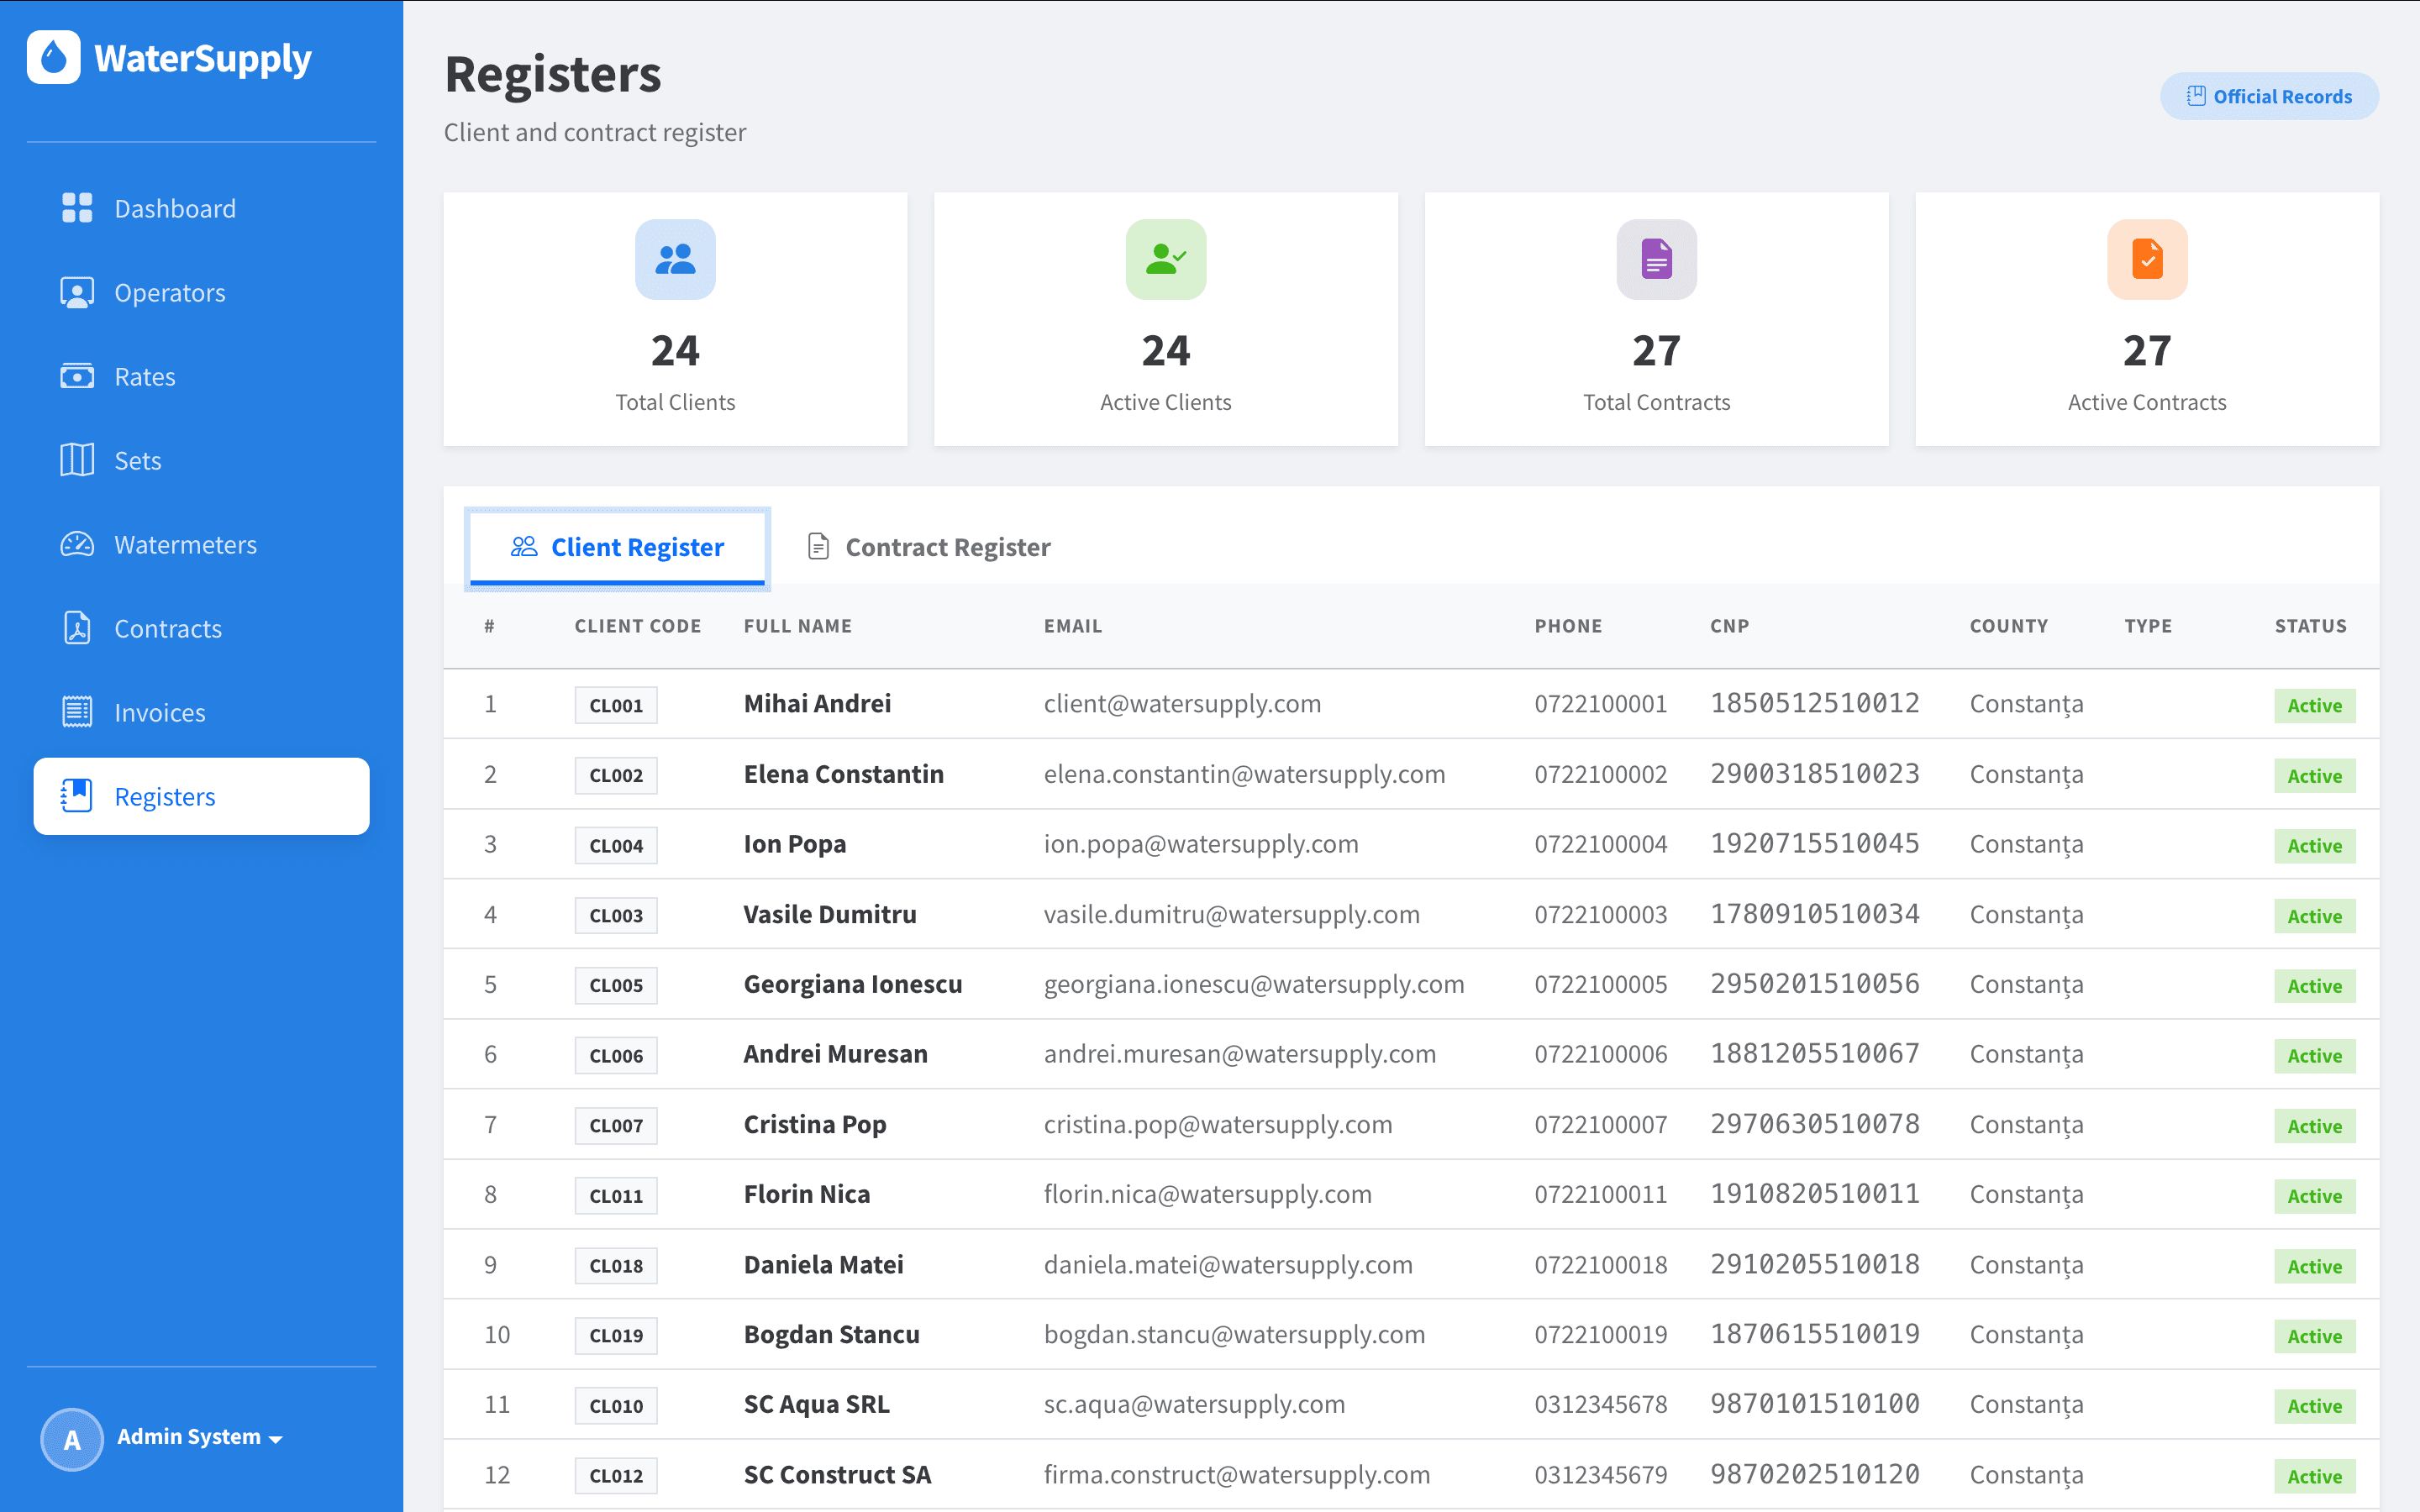This screenshot has height=1512, width=2420.
Task: Click the Admin avatar circle
Action: (x=72, y=1439)
